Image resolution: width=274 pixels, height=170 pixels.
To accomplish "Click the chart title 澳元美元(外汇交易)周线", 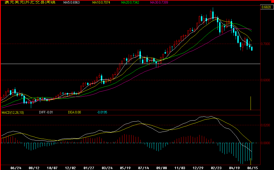I will click(x=30, y=2).
